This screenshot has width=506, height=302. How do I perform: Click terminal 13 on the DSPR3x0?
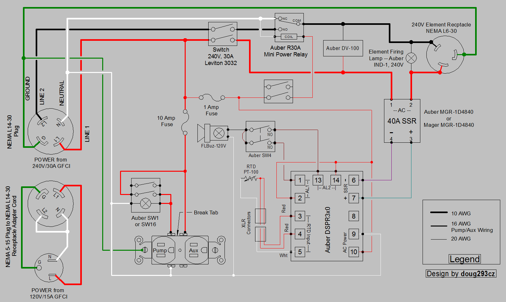click(318, 180)
